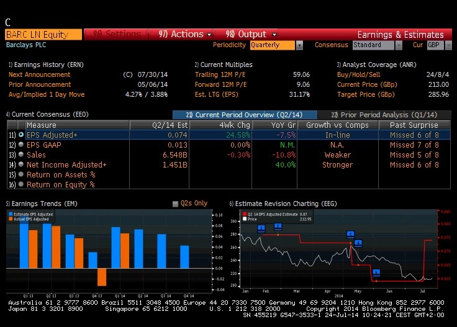Click orange Actual EPS Adjusted legend swatch

tap(11, 219)
